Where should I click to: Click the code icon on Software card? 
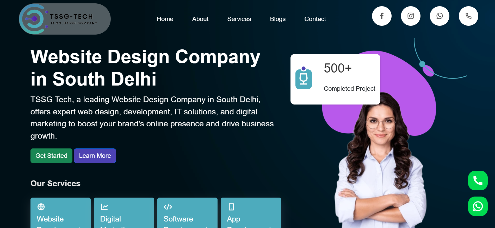coord(168,207)
